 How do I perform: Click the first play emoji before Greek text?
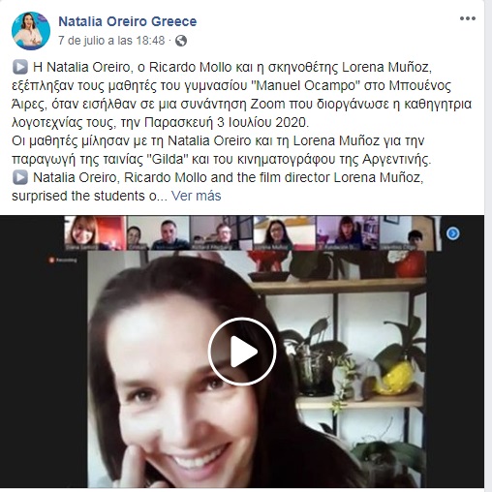(x=20, y=67)
